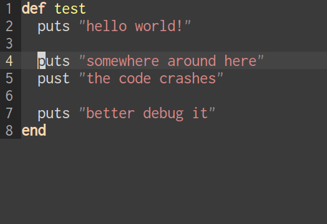Click the empty area below the code
327x224 pixels.
coord(163,181)
